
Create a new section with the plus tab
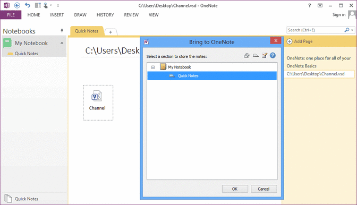click(x=110, y=32)
